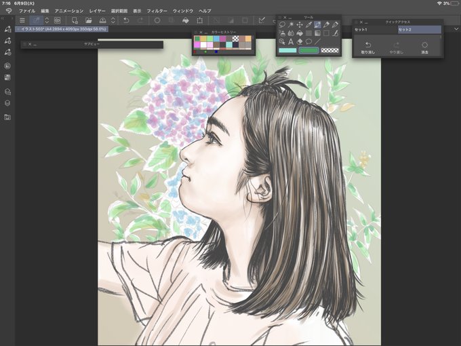The image size is (461, 346).
Task: Select the move layer tool
Action: point(300,24)
